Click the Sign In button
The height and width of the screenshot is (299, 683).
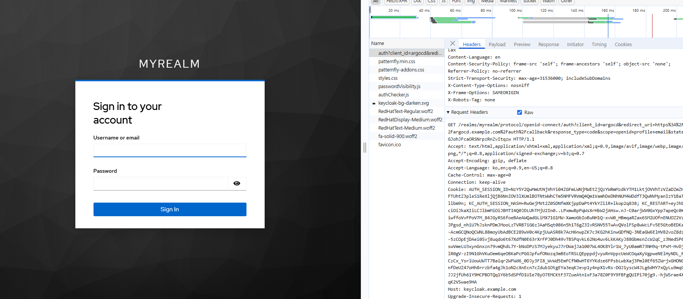[170, 209]
